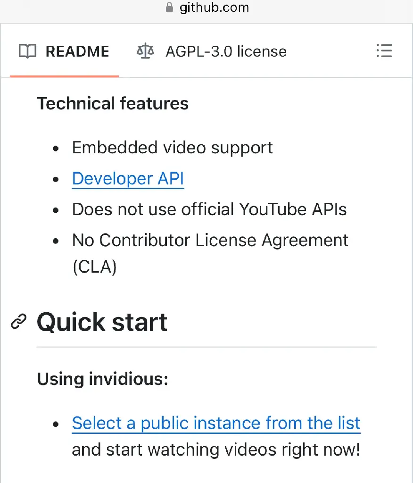Screen dimensions: 413x483
Task: Click the Quick start anchor chain icon
Action: click(x=19, y=322)
